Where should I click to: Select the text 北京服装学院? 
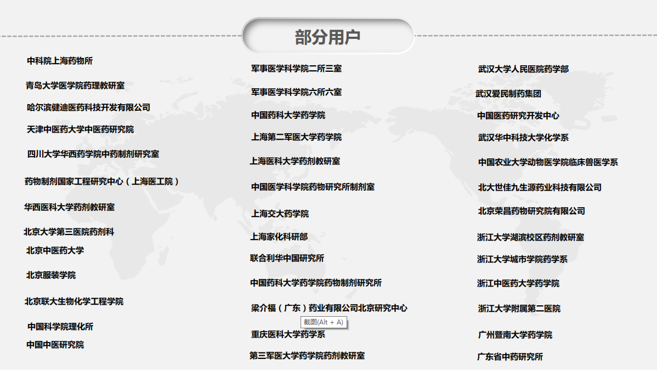[50, 275]
